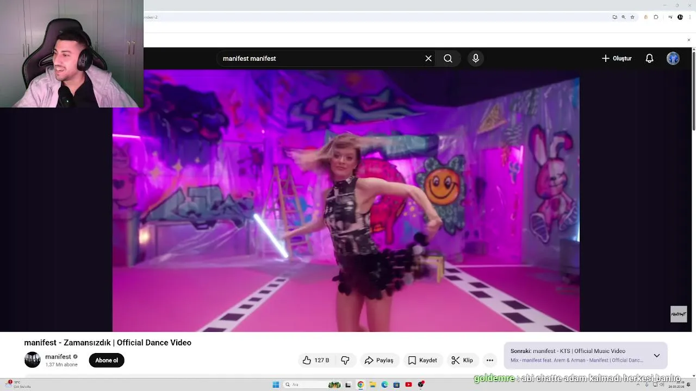Open the Oluştur create menu

pyautogui.click(x=617, y=59)
